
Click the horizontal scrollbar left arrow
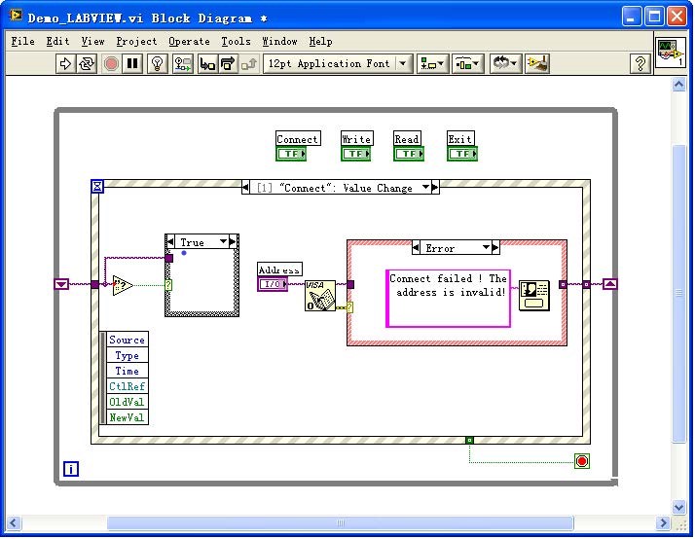(x=14, y=523)
